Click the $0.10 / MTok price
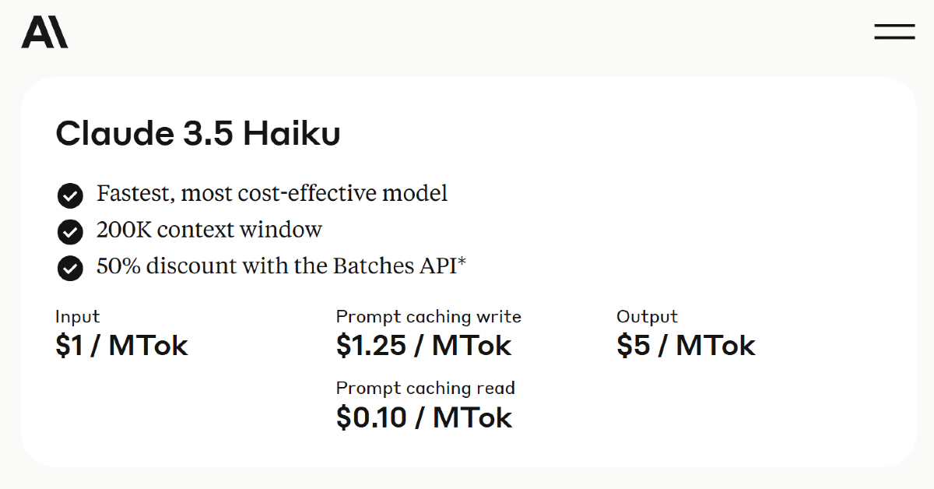The width and height of the screenshot is (934, 489). point(424,417)
